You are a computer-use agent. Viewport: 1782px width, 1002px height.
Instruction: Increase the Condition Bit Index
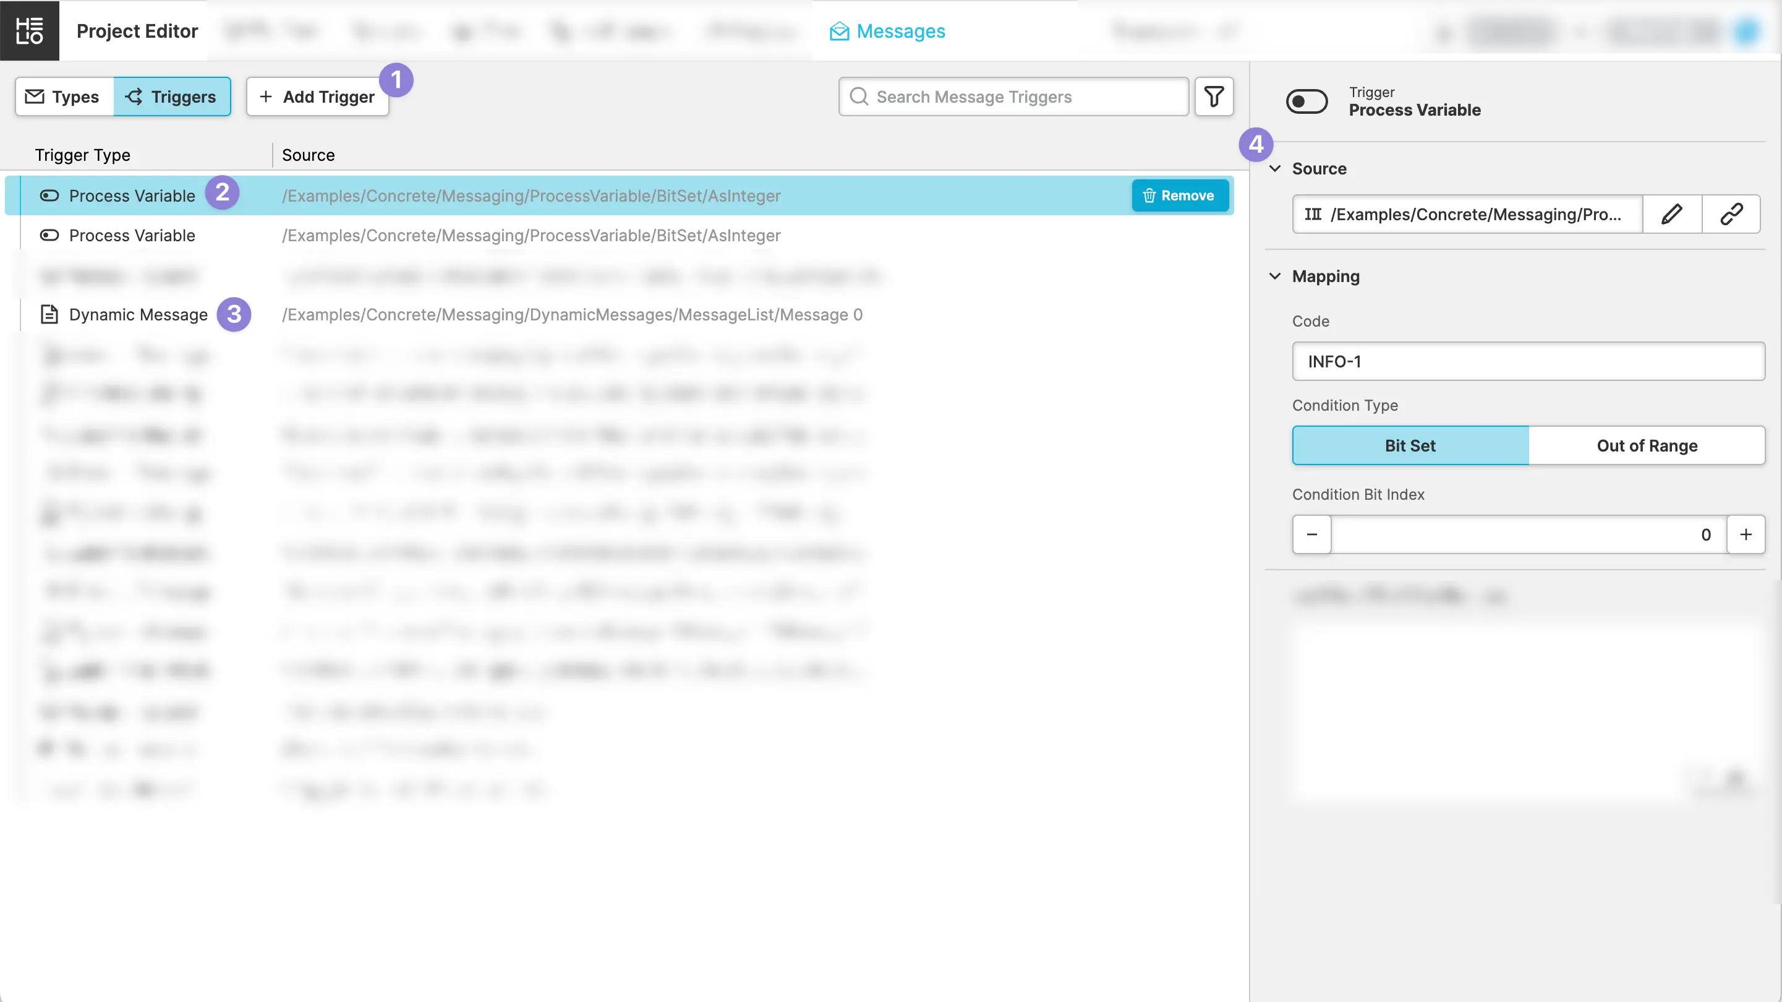click(1746, 534)
